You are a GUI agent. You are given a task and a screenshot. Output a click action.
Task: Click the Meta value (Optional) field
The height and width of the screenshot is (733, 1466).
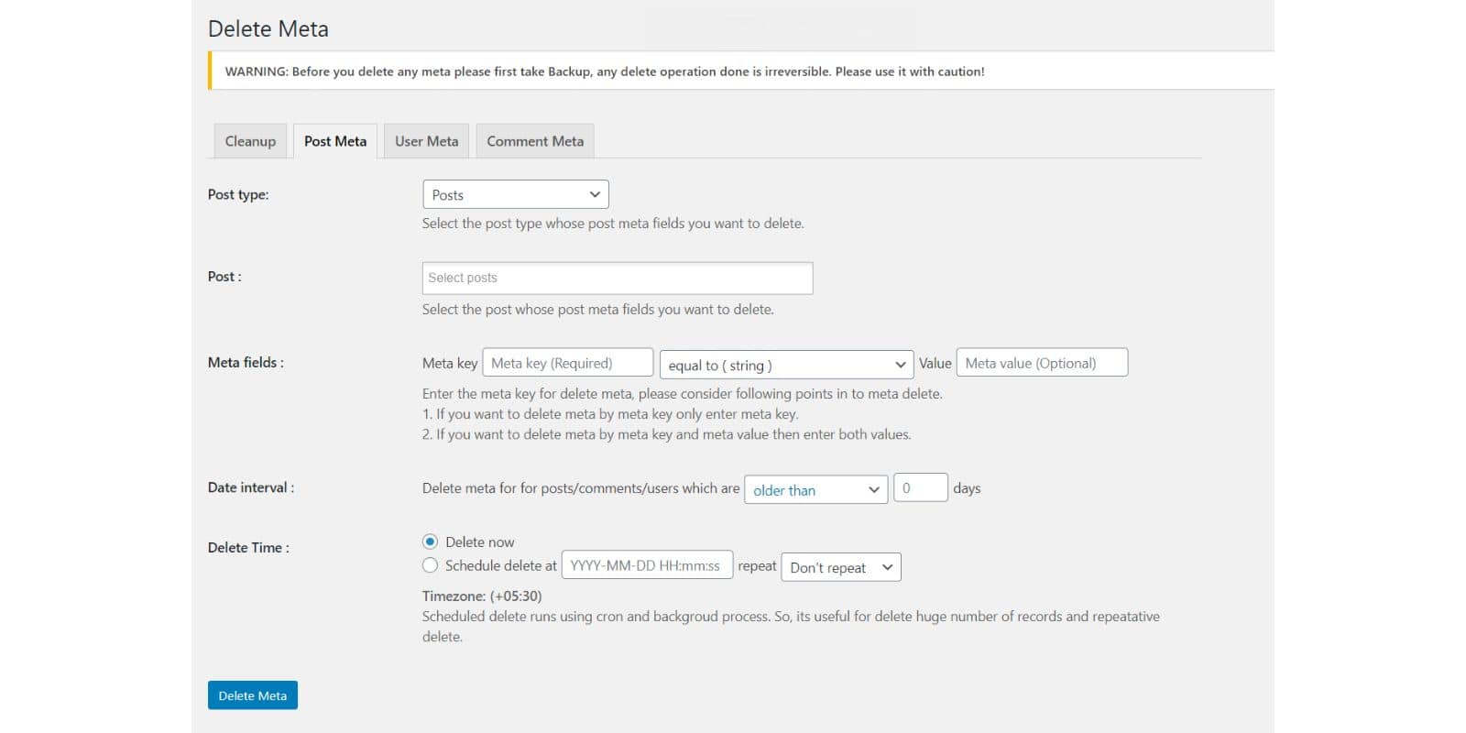(1042, 363)
